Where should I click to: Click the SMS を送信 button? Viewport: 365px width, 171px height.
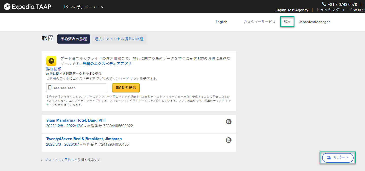[x=126, y=88]
